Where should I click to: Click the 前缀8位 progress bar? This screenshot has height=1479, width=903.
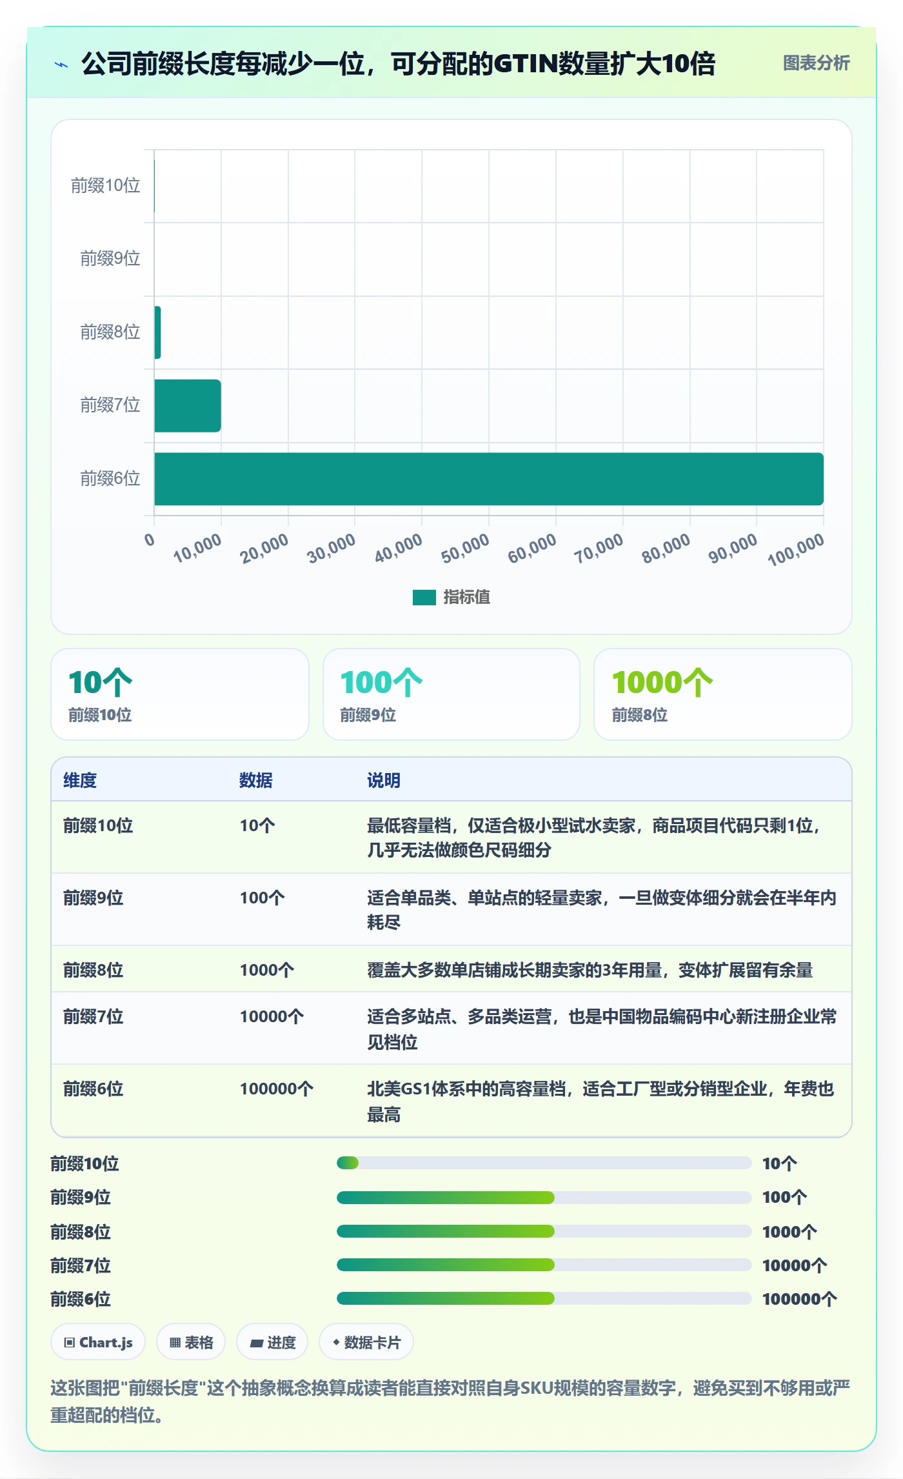pyautogui.click(x=544, y=1232)
